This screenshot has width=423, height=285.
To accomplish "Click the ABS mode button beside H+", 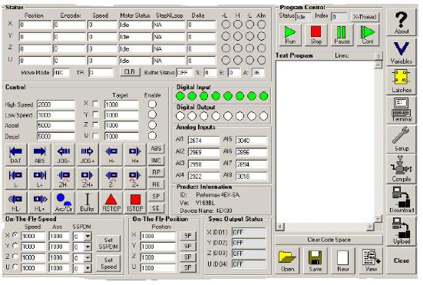I will [156, 148].
